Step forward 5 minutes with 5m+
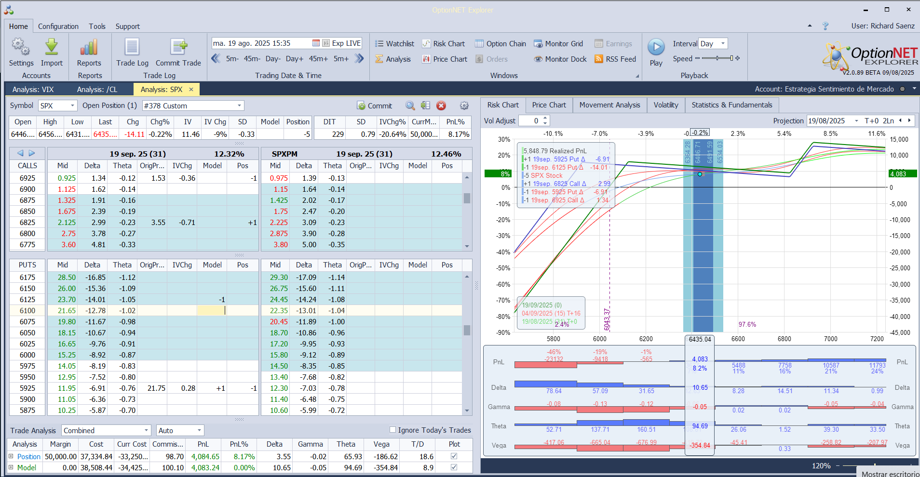920x477 pixels. 341,59
